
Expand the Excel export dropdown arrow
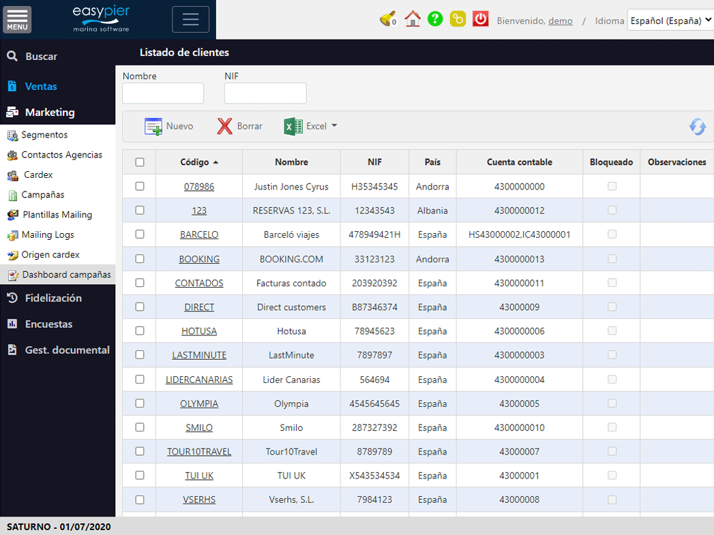pyautogui.click(x=334, y=125)
